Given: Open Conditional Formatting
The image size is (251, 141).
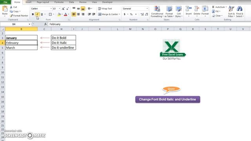Looking at the screenshot, I should coord(157,12).
